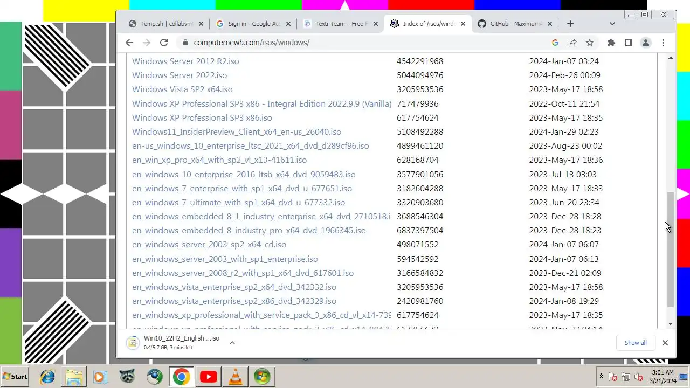
Task: Open the clock showing 3:01 AM
Action: (x=663, y=377)
